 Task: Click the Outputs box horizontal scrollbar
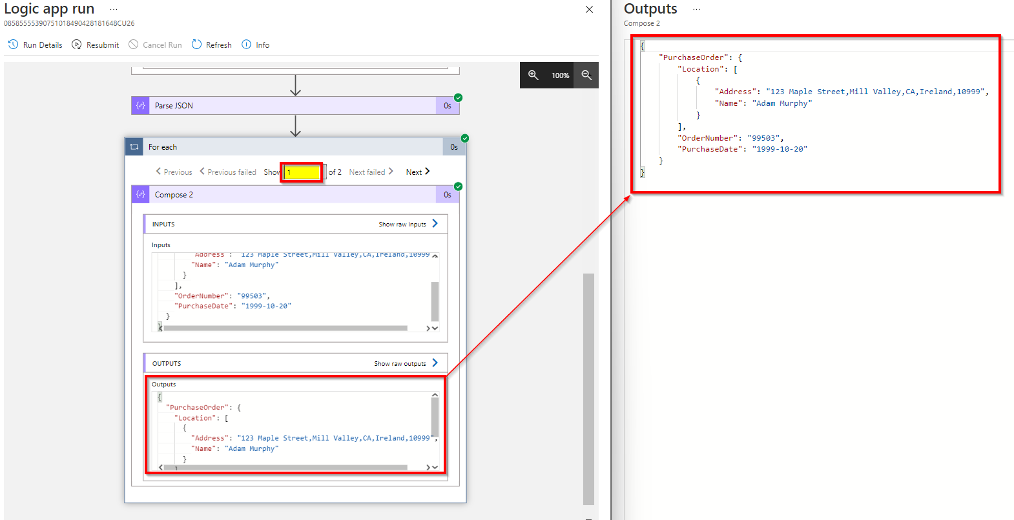[285, 468]
